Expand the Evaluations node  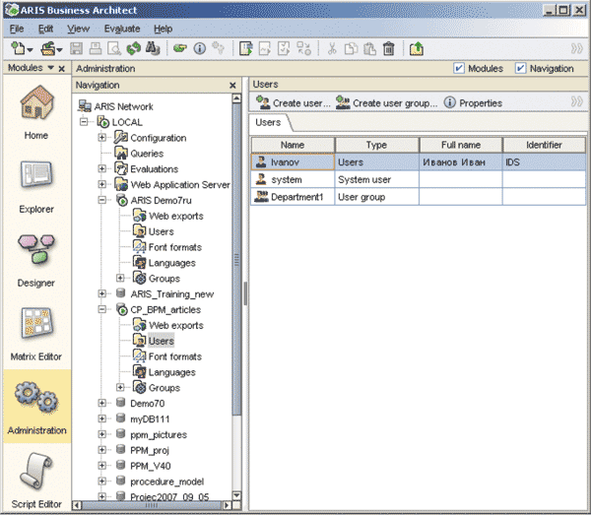101,168
